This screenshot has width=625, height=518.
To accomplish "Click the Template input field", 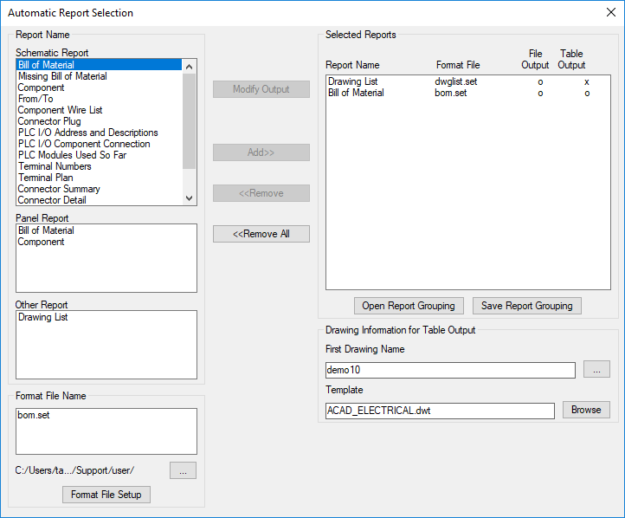I will click(440, 411).
